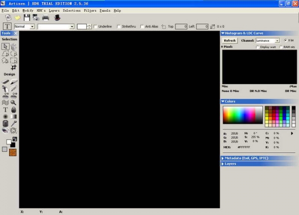
Task: Open the Layers menu in menu bar
Action: tap(54, 10)
